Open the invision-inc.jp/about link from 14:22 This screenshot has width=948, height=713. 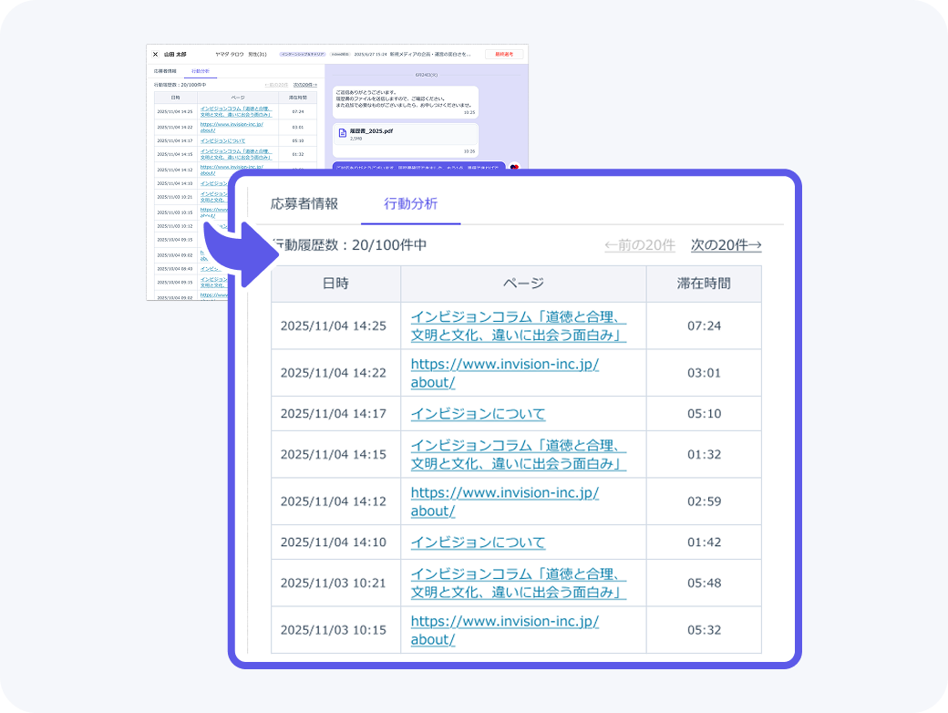coord(504,373)
